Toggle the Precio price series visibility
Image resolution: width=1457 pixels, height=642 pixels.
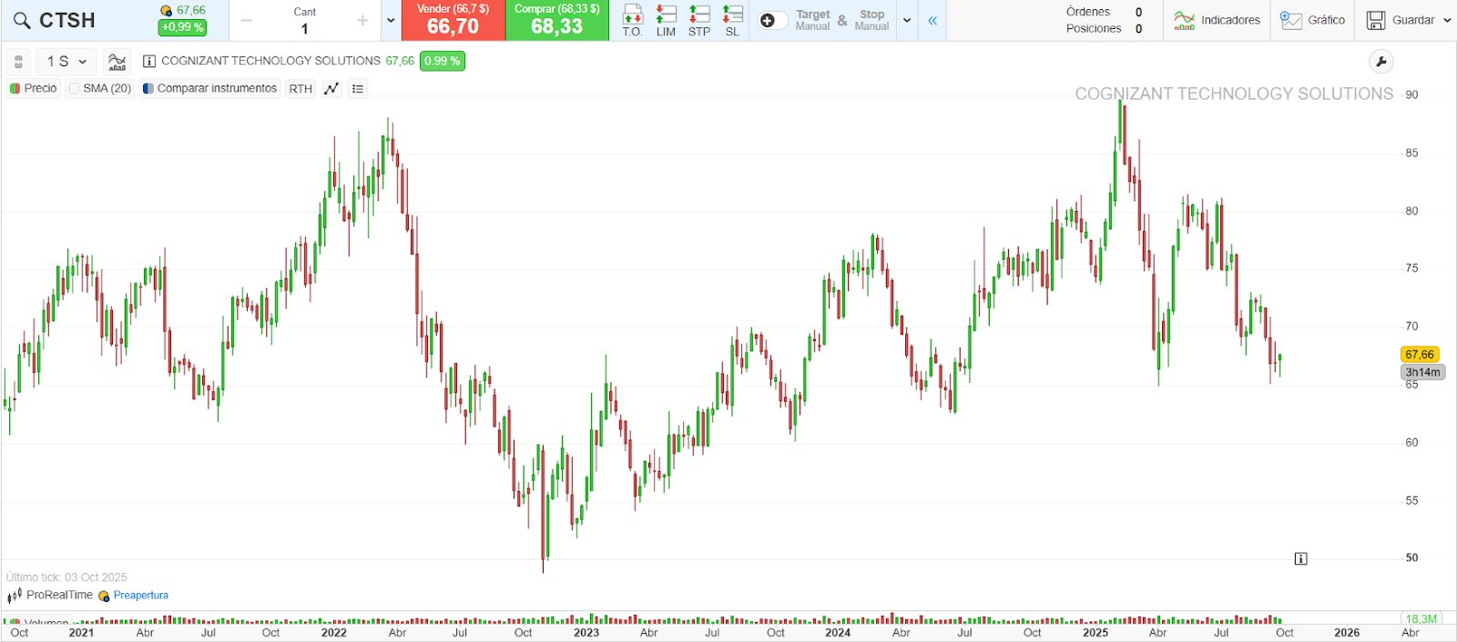pyautogui.click(x=15, y=88)
